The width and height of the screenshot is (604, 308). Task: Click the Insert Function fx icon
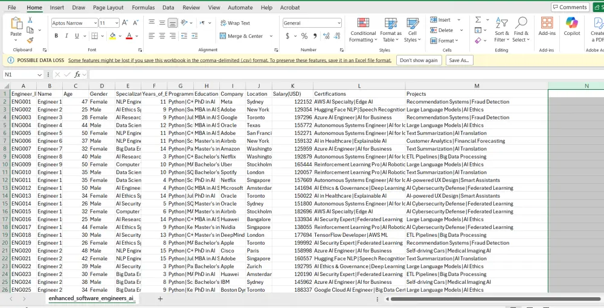coord(77,75)
